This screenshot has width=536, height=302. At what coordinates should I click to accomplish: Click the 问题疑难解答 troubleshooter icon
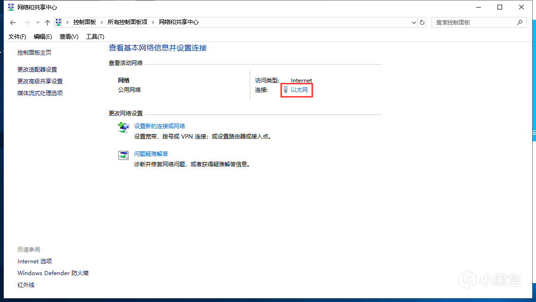123,155
